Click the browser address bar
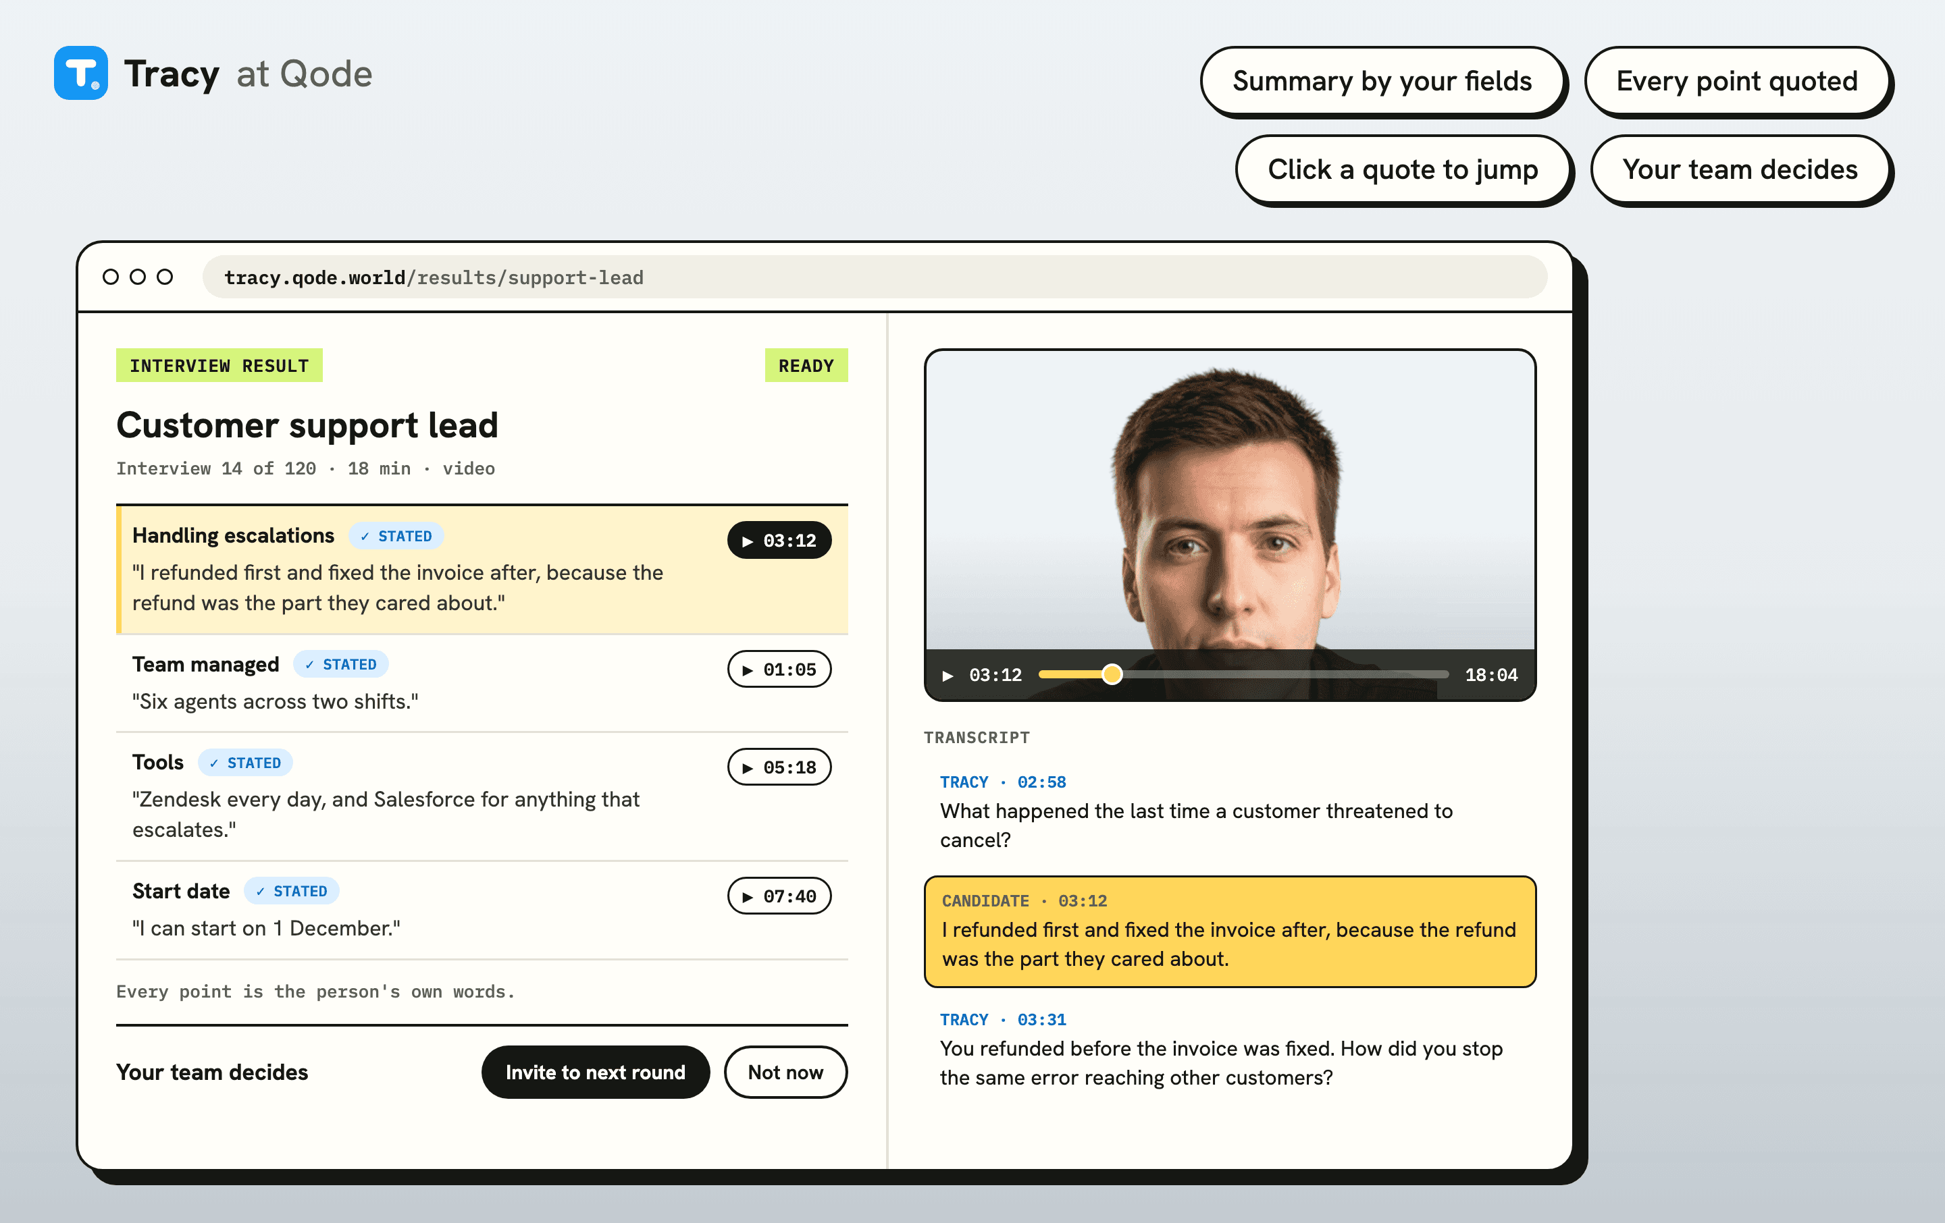The height and width of the screenshot is (1223, 1945). (875, 277)
